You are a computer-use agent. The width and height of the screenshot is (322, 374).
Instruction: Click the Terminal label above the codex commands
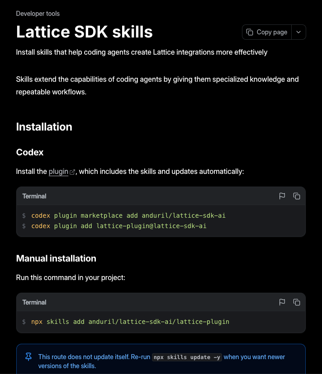(x=34, y=196)
